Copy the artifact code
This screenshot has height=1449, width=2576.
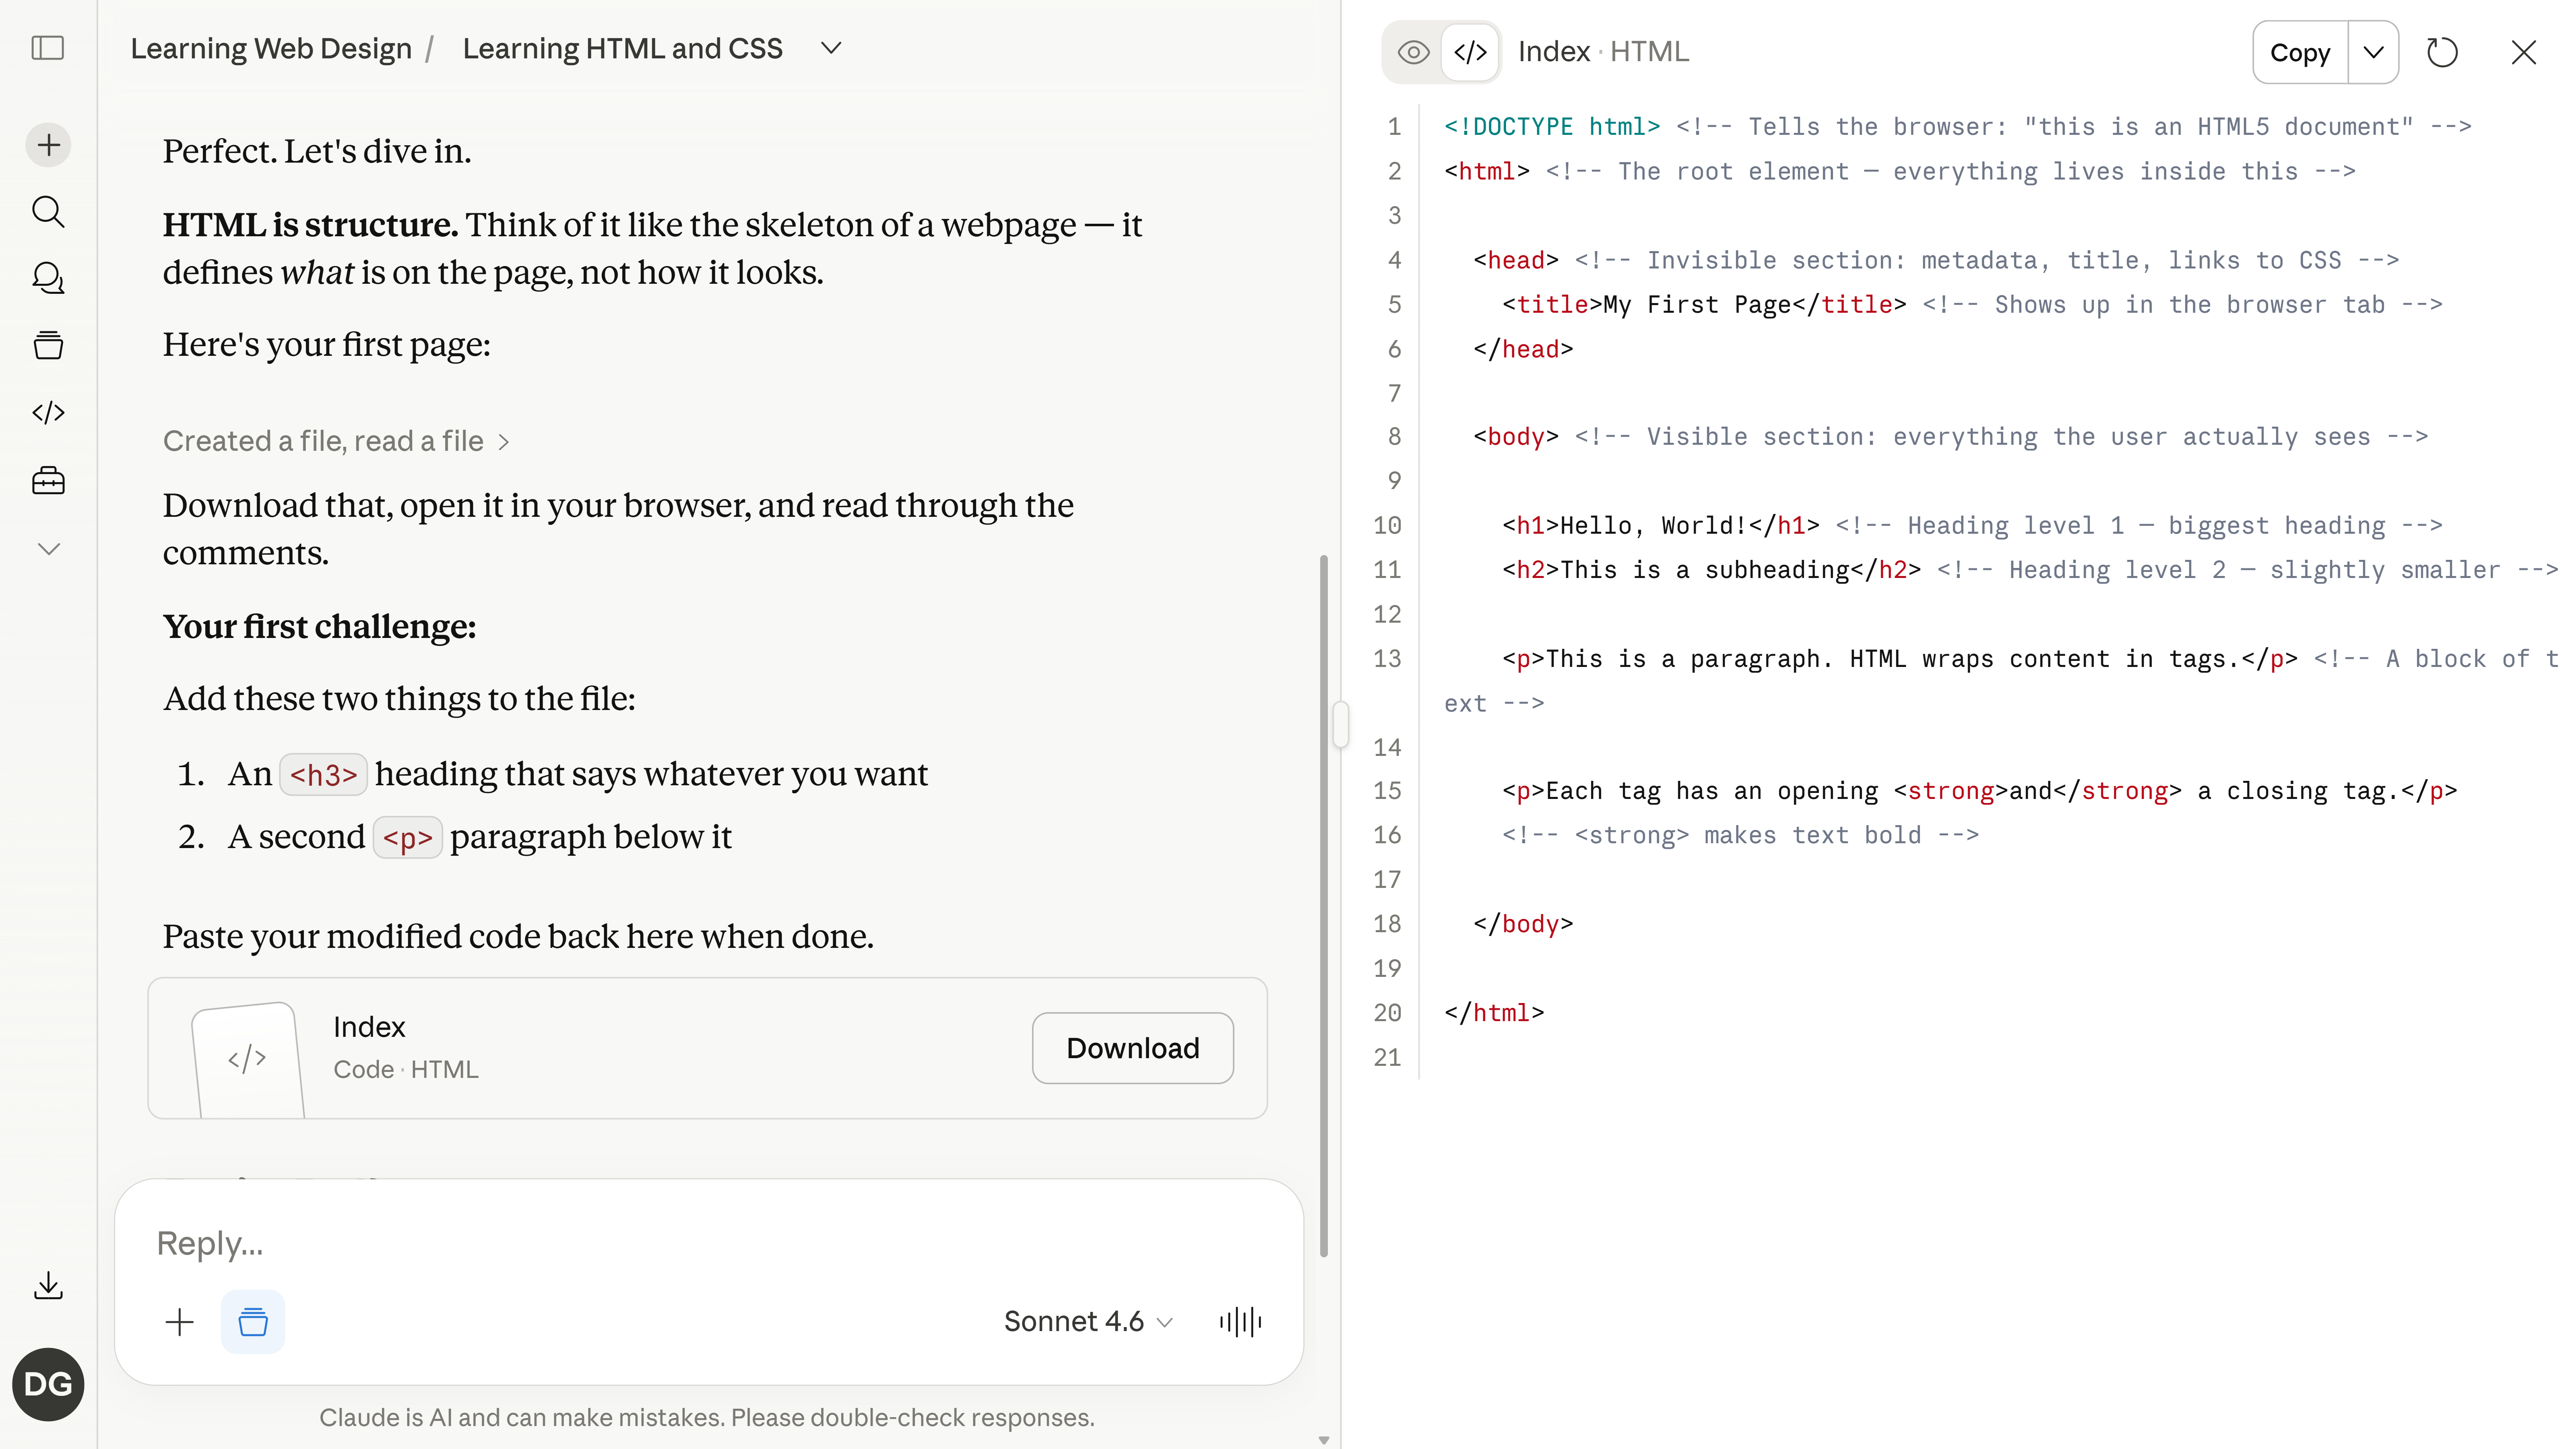2299,52
